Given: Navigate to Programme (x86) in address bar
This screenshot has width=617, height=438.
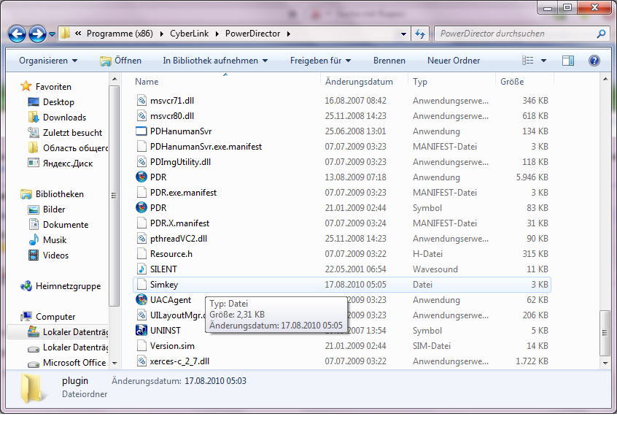Looking at the screenshot, I should click(x=120, y=34).
